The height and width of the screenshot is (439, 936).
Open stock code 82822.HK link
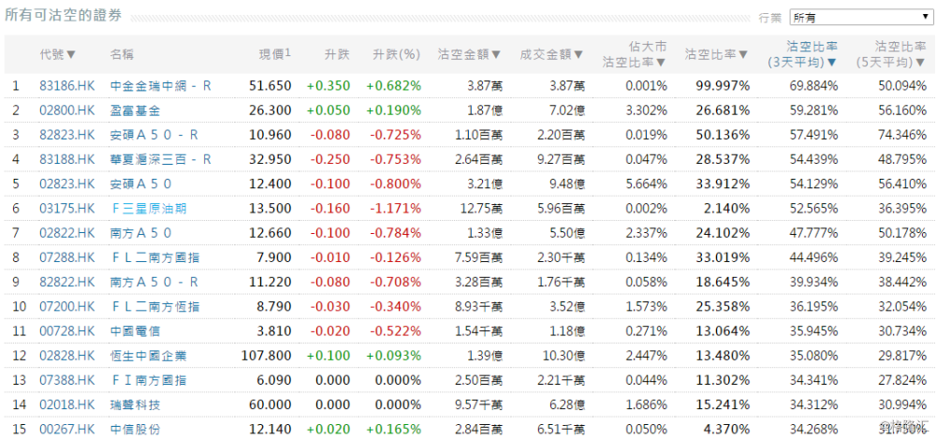(x=66, y=282)
